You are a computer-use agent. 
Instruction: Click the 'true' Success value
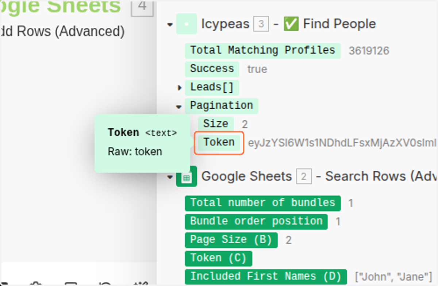coord(257,69)
